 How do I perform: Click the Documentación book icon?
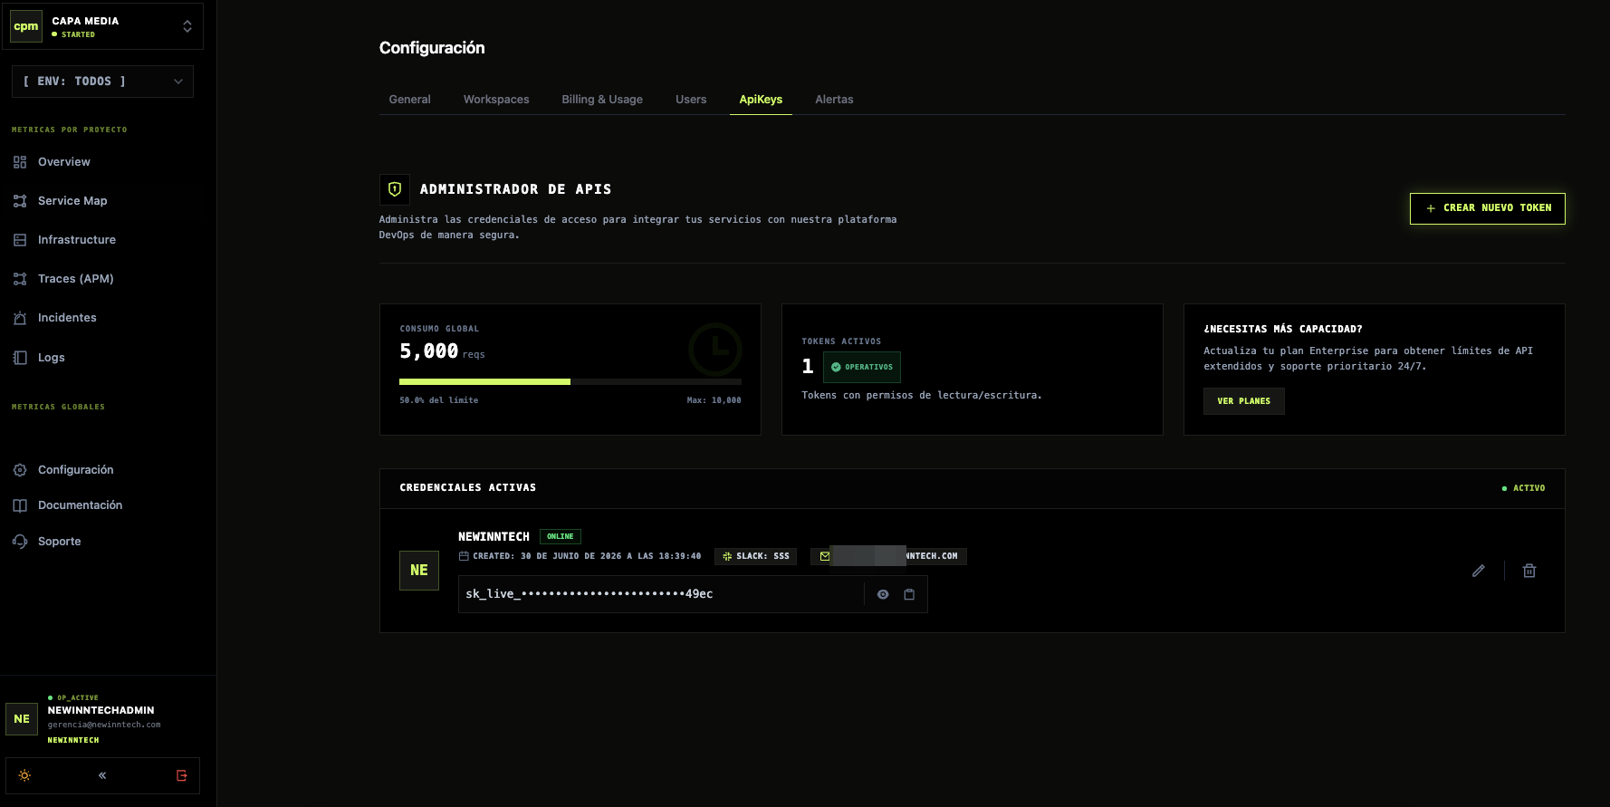[x=20, y=505]
